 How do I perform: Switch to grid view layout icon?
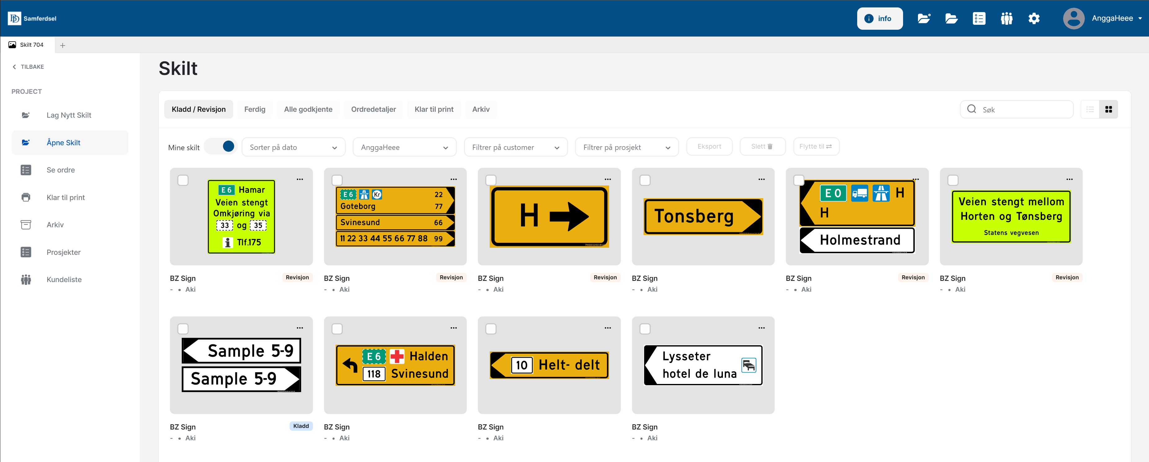[x=1108, y=110]
